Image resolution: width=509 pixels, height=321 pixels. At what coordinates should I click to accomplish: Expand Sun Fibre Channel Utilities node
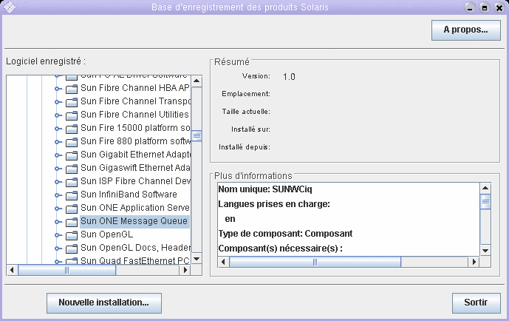[x=58, y=115]
